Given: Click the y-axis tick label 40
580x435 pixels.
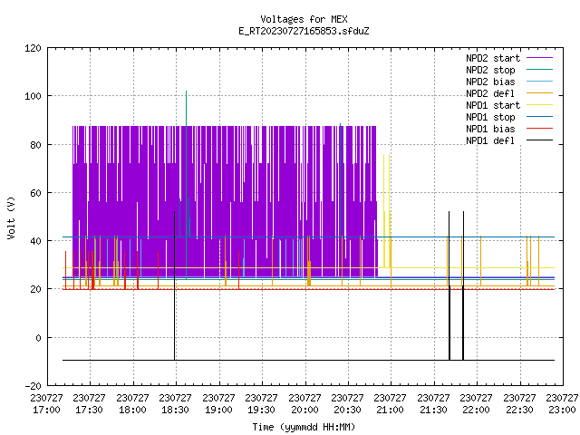Looking at the screenshot, I should click(x=35, y=241).
